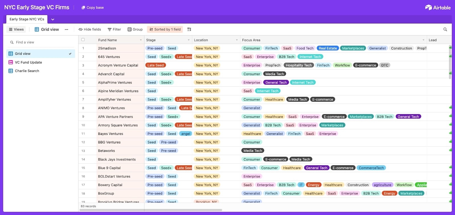Click the Find a view search field
455x215 pixels.
tap(40, 42)
